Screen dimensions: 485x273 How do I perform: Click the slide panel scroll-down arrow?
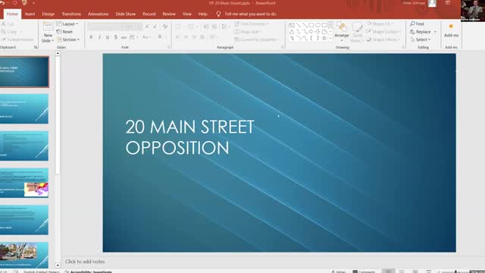point(58,265)
